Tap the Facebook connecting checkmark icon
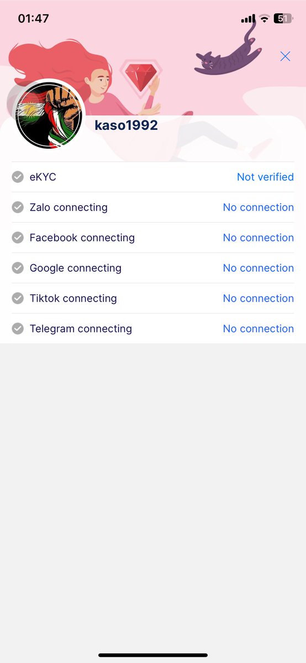 point(18,238)
